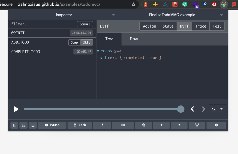Dock the DevTools panel to the bottom
The width and height of the screenshot is (238, 154).
click(33, 125)
